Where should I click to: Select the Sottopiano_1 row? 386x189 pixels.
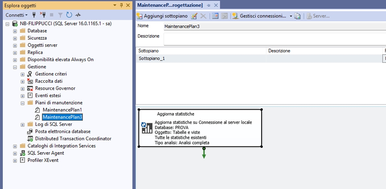[261, 59]
